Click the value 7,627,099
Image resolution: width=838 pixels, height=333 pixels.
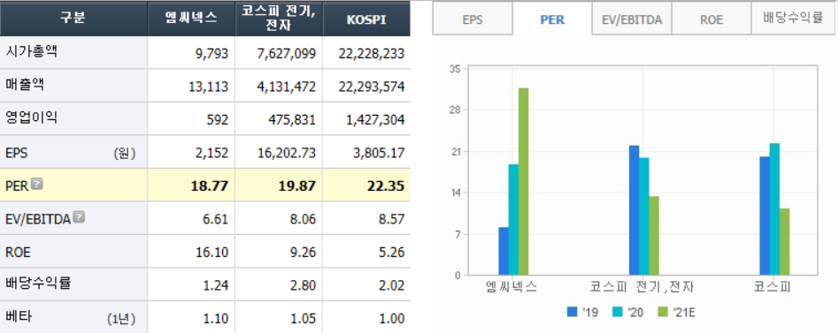click(287, 54)
